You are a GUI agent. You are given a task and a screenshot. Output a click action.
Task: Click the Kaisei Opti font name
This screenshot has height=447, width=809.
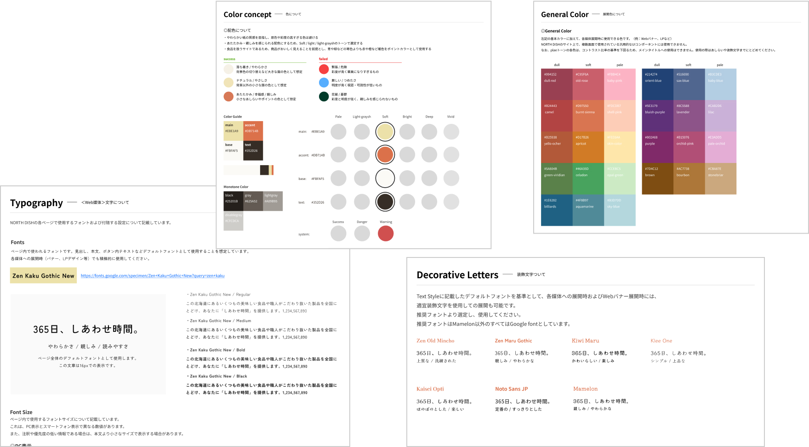430,389
